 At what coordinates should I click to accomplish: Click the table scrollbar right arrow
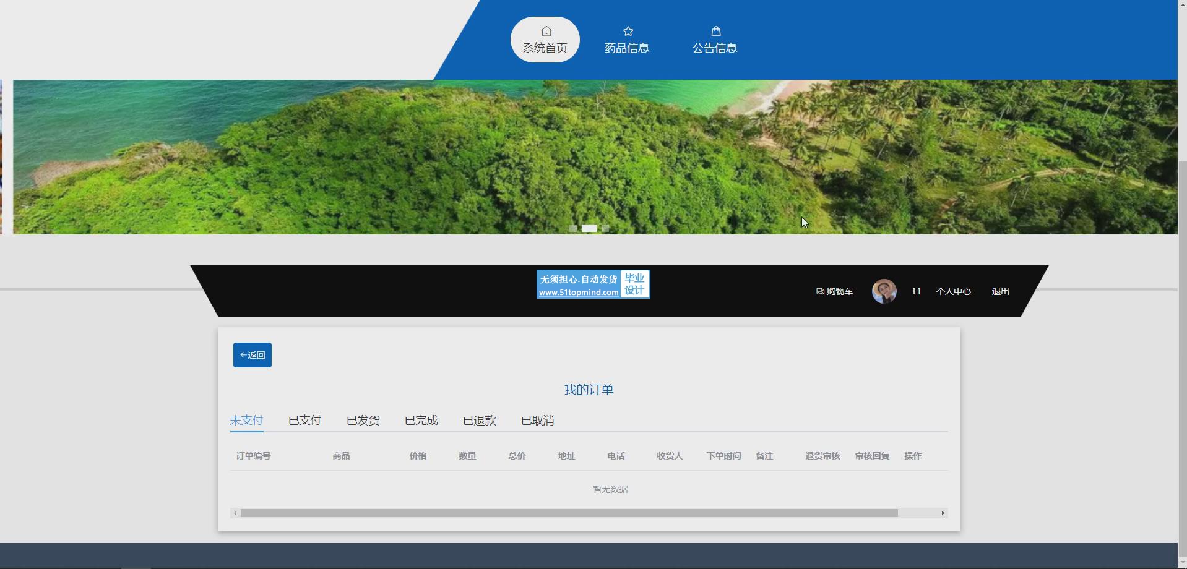(x=943, y=513)
